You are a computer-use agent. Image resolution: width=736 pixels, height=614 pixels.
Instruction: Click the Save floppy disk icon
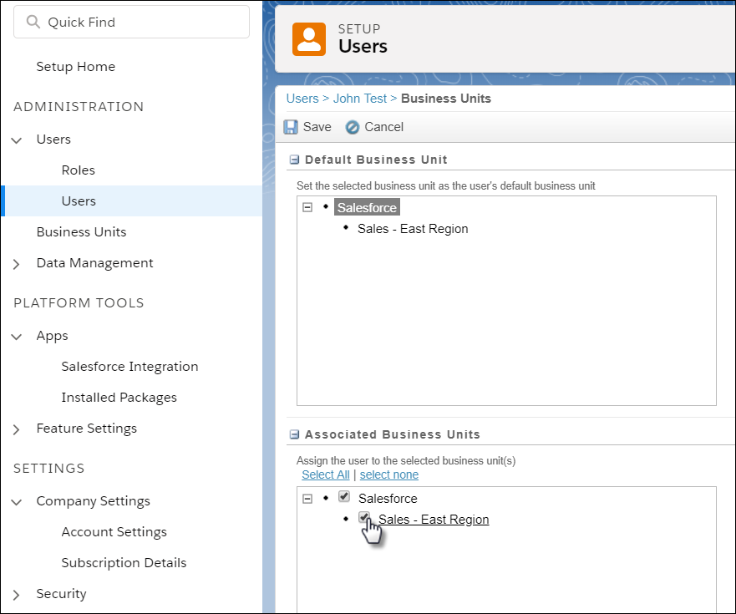291,127
